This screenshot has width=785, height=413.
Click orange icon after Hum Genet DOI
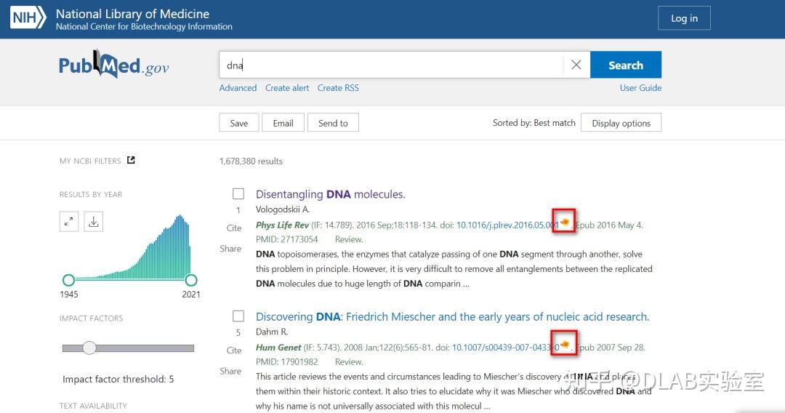click(x=565, y=343)
